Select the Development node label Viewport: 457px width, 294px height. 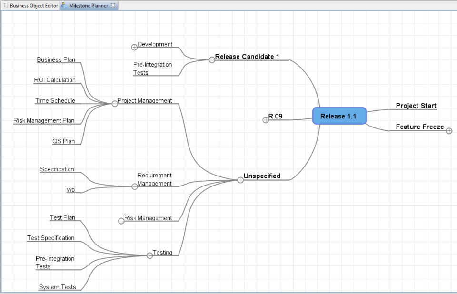click(x=155, y=44)
